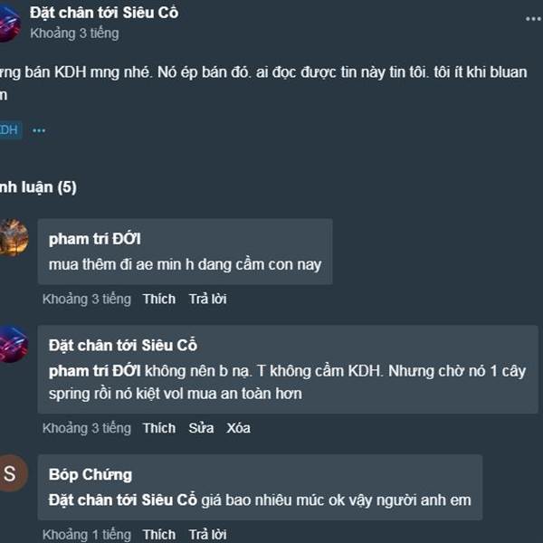The height and width of the screenshot is (543, 543).
Task: Open pham trí ĐỚI's avatar
Action: click(14, 237)
